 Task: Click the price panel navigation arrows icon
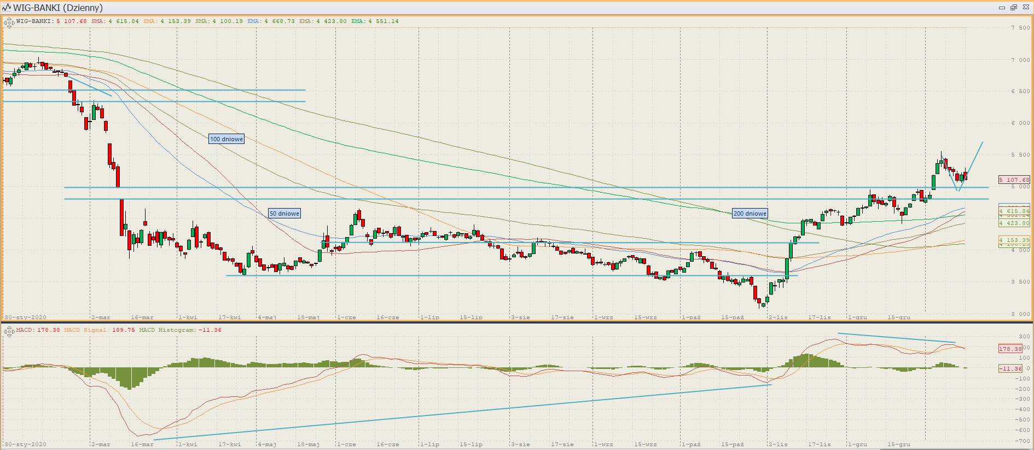pos(9,22)
